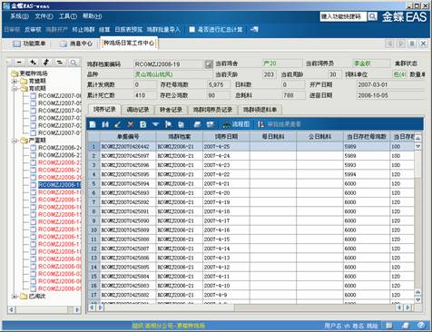The height and width of the screenshot is (332, 432).
Task: Open 流程图 flowchart from the records toolbar
Action: [x=236, y=124]
